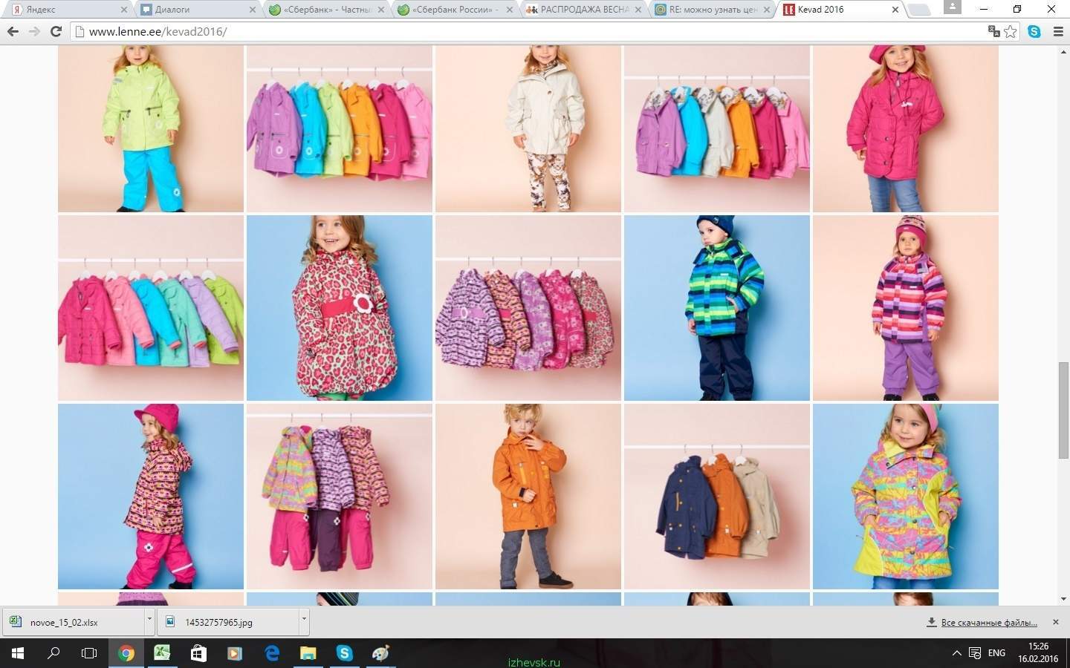Screen dimensions: 1070x668
Task: Open photo of hanging jacket and pants sets
Action: point(340,497)
